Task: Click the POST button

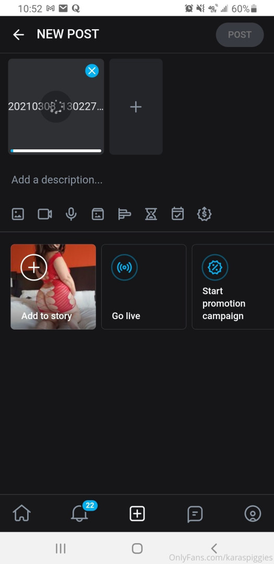Action: [240, 34]
